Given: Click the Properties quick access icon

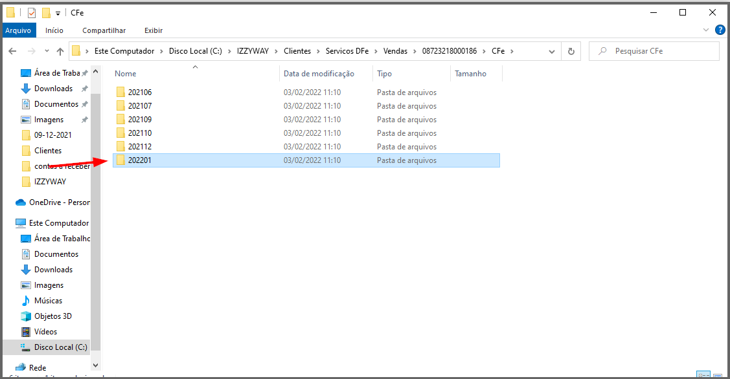Looking at the screenshot, I should click(x=31, y=13).
